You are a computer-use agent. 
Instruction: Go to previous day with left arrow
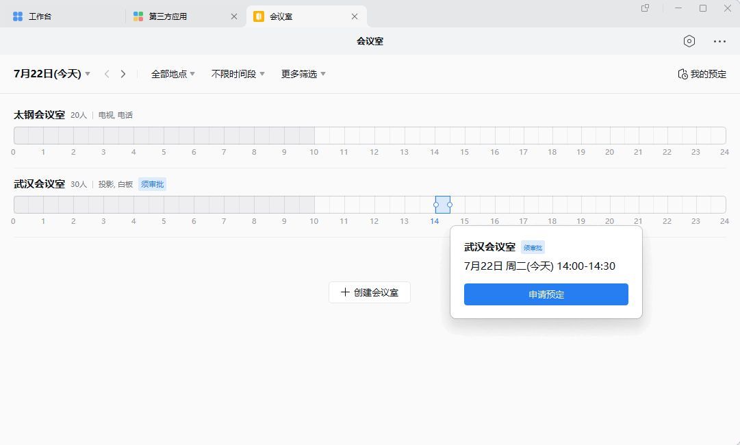(x=107, y=74)
